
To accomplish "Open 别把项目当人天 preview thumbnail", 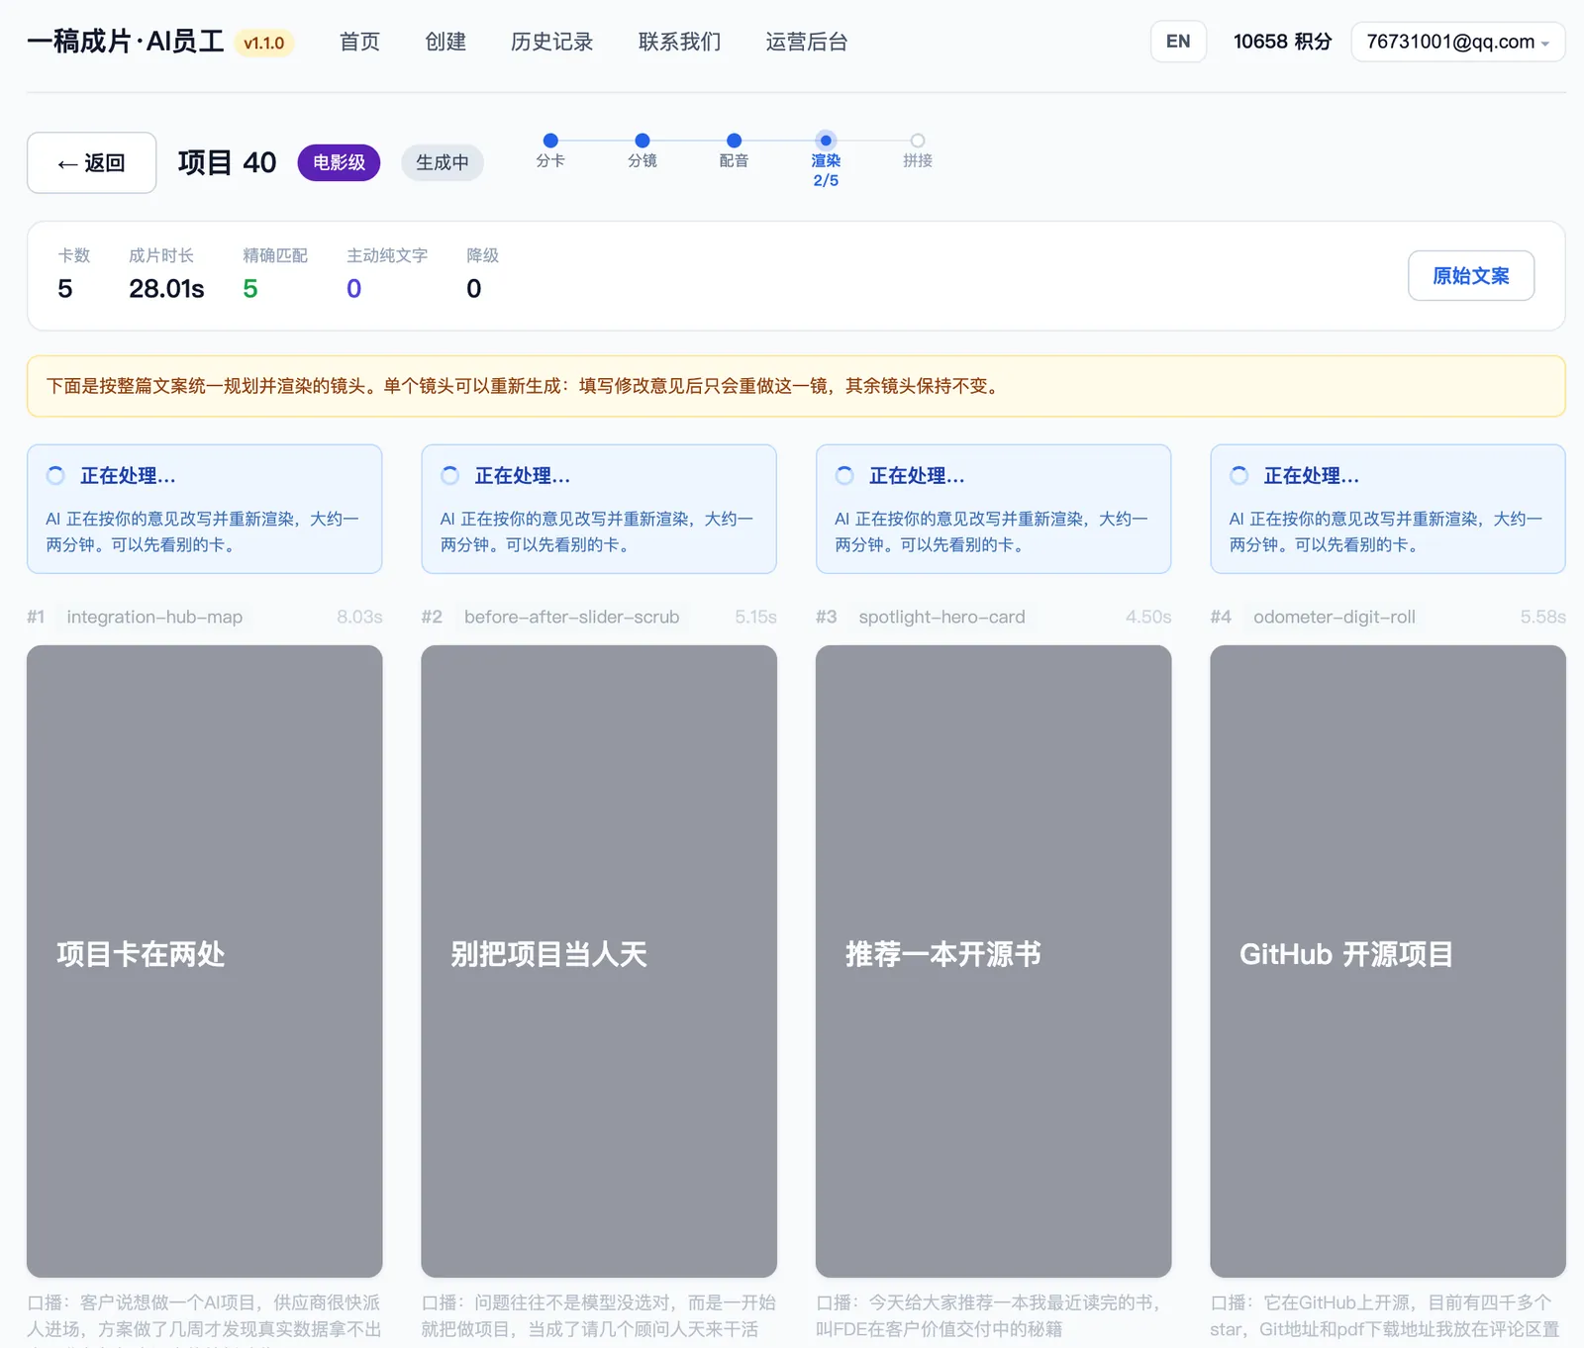I will click(x=599, y=961).
